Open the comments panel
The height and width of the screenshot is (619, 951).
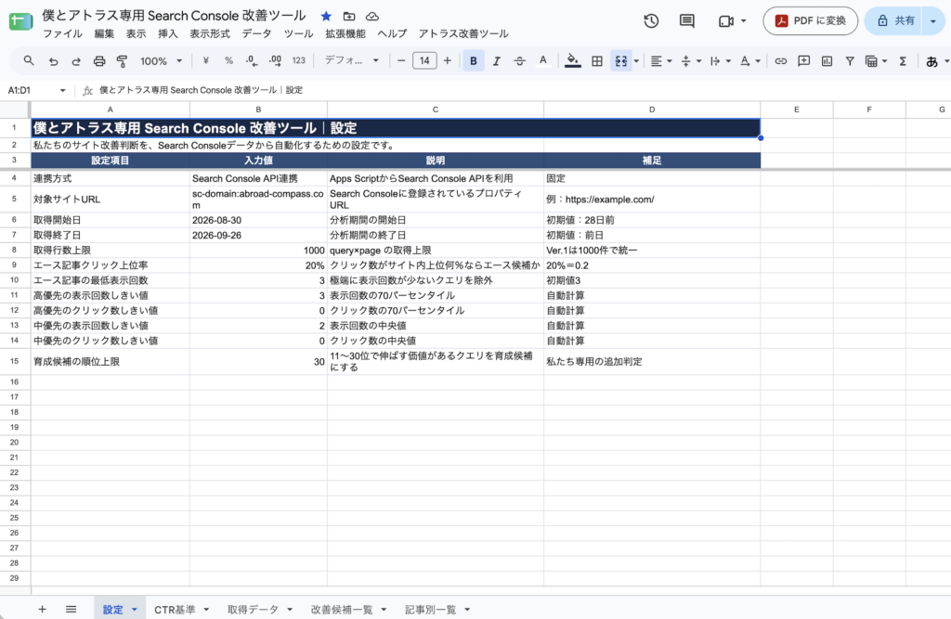pos(686,21)
